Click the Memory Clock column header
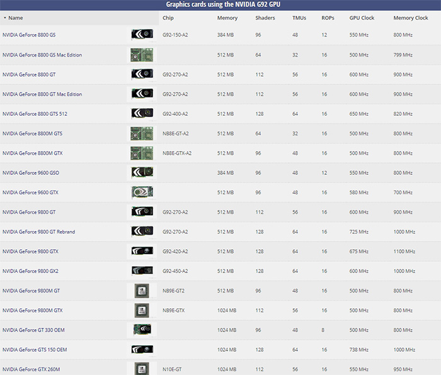This screenshot has height=375, width=441. (411, 18)
